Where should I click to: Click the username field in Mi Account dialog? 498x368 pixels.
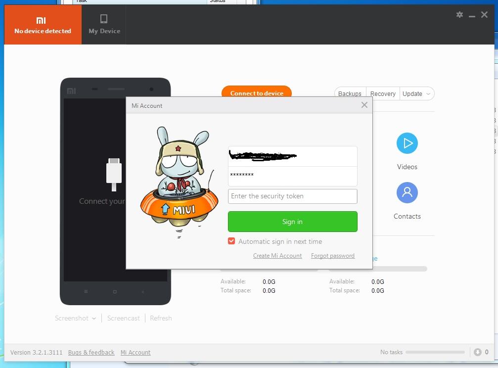tap(292, 156)
